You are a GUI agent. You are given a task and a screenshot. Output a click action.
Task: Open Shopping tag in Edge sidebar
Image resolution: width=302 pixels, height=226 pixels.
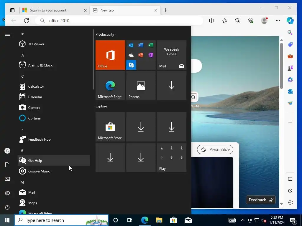click(290, 44)
